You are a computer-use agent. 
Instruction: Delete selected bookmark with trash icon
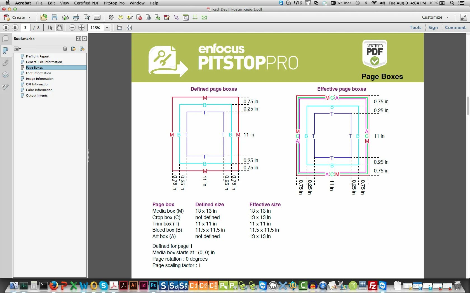[65, 49]
